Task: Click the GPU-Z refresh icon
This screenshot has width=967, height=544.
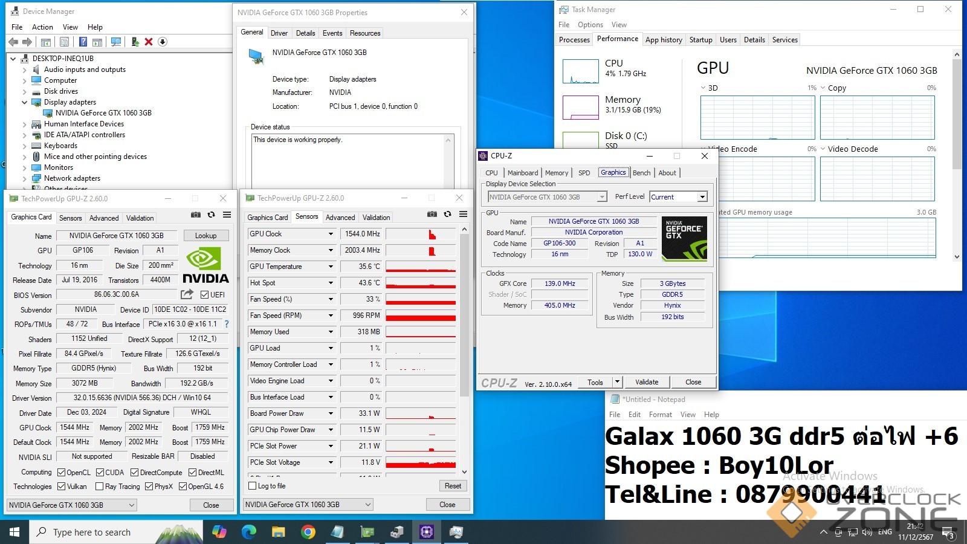Action: tap(211, 215)
